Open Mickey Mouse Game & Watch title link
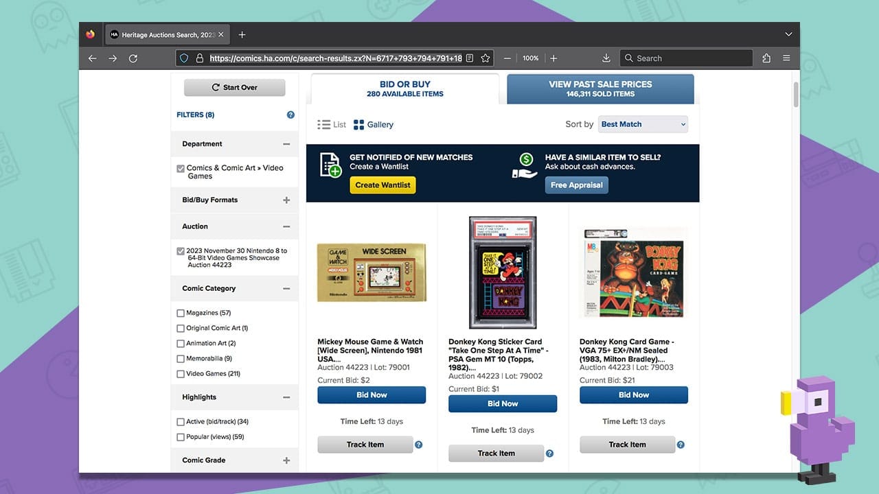The height and width of the screenshot is (494, 879). tap(370, 350)
